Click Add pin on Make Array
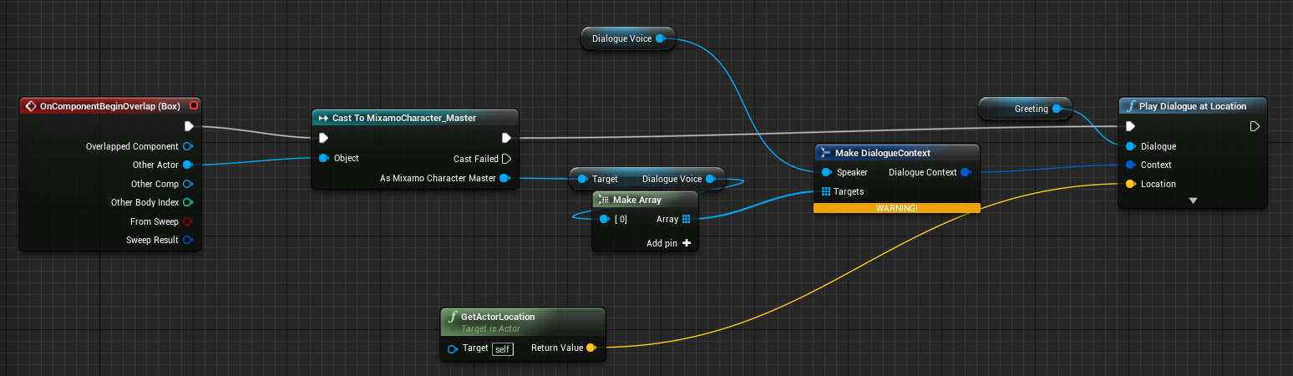This screenshot has height=376, width=1293. click(x=686, y=243)
